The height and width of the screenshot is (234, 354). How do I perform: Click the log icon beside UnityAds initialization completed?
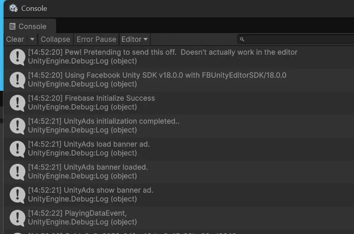pos(17,126)
